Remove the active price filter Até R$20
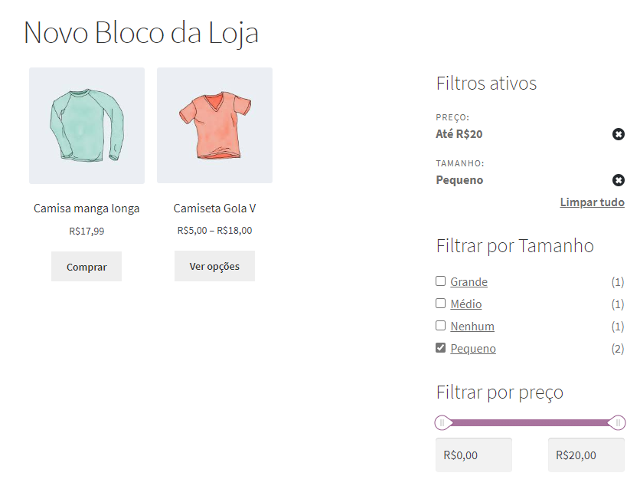Screen dimensions: 640x486 click(x=618, y=134)
